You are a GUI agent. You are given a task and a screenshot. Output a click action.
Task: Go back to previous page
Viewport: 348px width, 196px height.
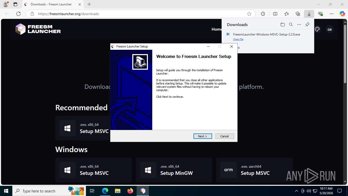7,14
